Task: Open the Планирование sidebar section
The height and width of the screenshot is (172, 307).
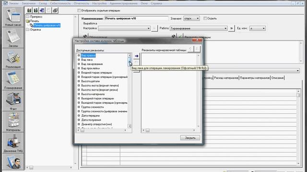Action: tap(13, 80)
